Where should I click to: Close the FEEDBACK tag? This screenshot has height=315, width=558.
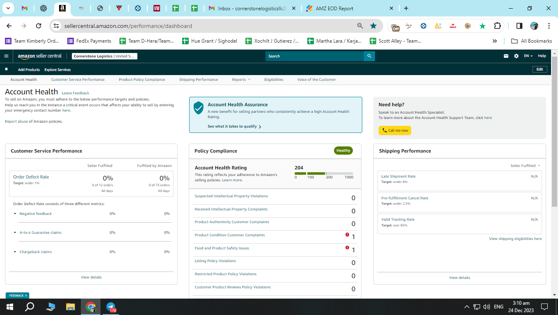(x=26, y=295)
